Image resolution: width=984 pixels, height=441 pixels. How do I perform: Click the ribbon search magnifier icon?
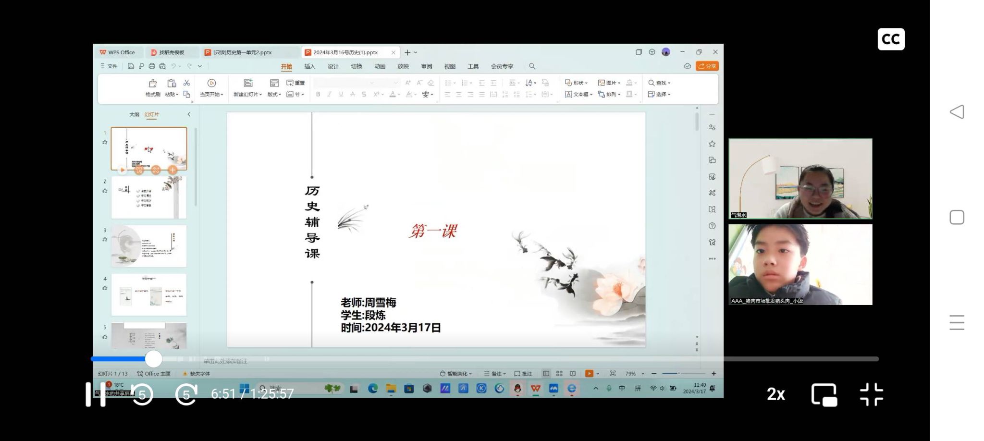[532, 66]
